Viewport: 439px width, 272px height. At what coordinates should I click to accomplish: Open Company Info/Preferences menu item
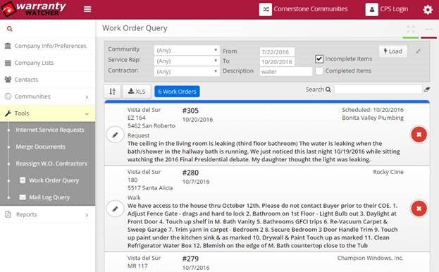click(x=48, y=46)
